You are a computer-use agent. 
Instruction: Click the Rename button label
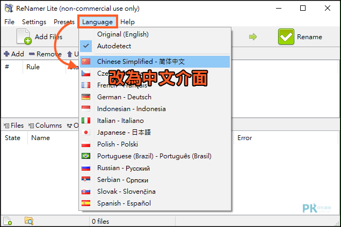[309, 37]
